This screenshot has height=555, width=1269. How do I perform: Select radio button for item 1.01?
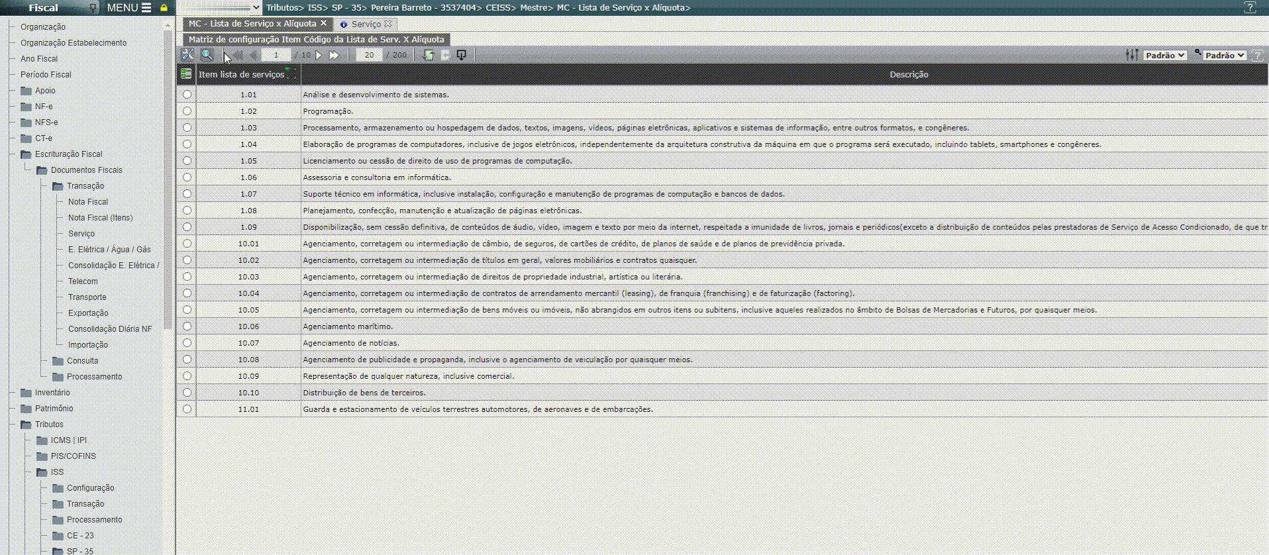[187, 95]
